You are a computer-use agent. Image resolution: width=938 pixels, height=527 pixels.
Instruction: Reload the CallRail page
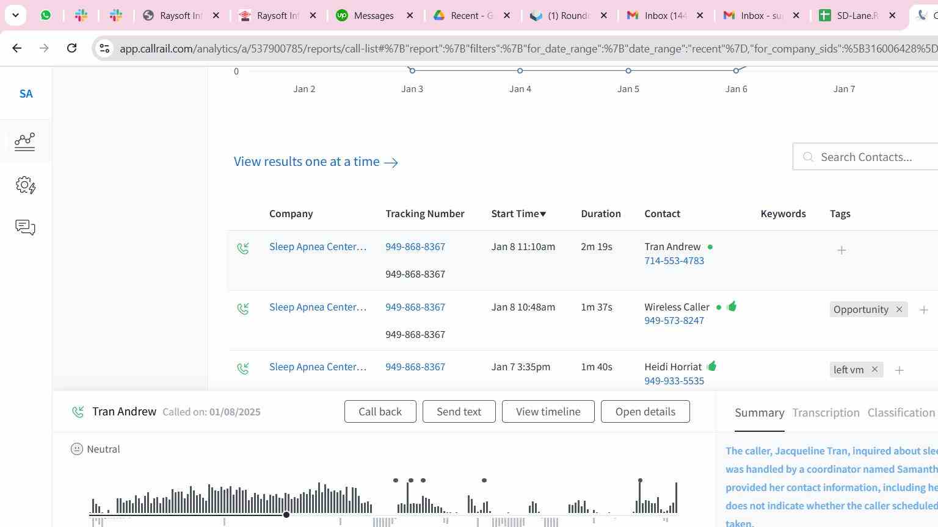[71, 48]
